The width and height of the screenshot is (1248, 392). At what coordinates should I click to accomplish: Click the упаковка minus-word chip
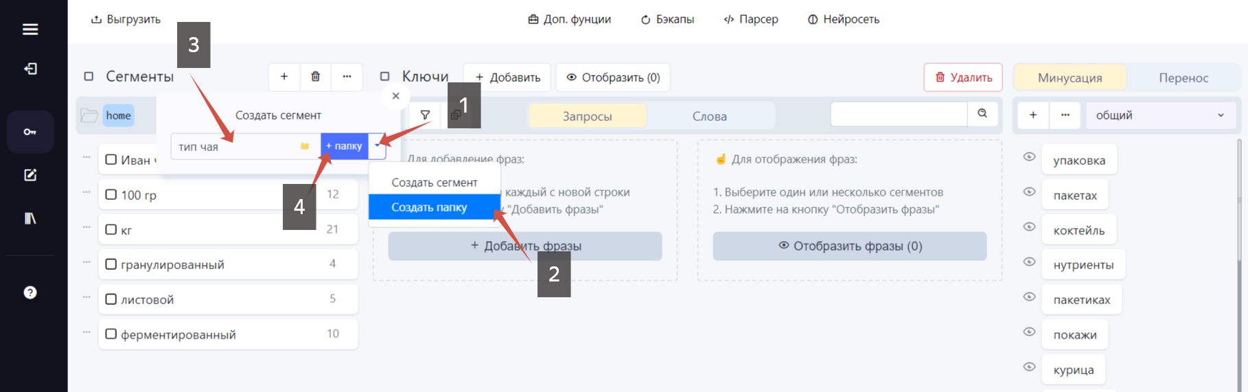point(1079,160)
